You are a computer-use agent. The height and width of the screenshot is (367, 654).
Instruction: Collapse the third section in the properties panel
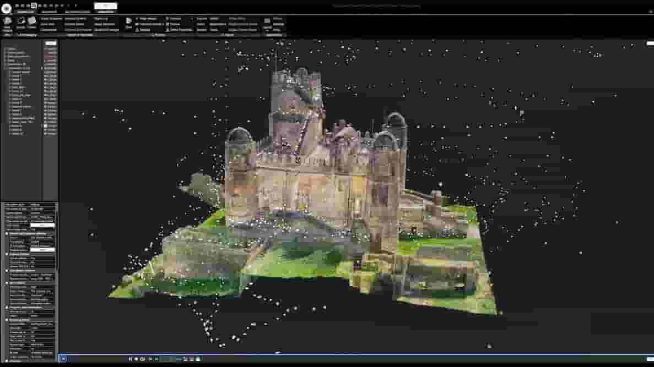(7, 271)
